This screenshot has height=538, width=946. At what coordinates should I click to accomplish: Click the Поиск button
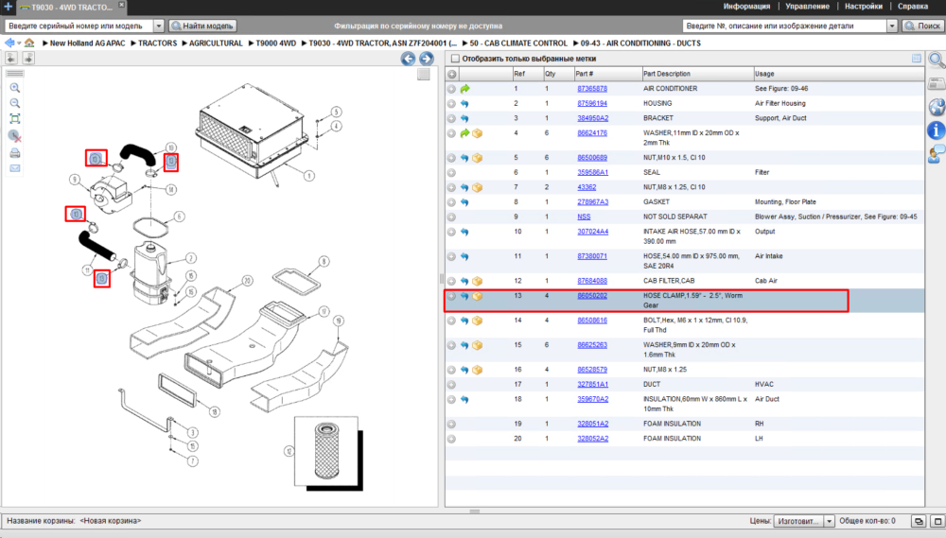tap(922, 26)
